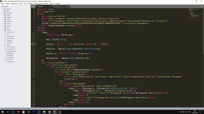Open Task View on the taskbar

[x=13, y=112]
